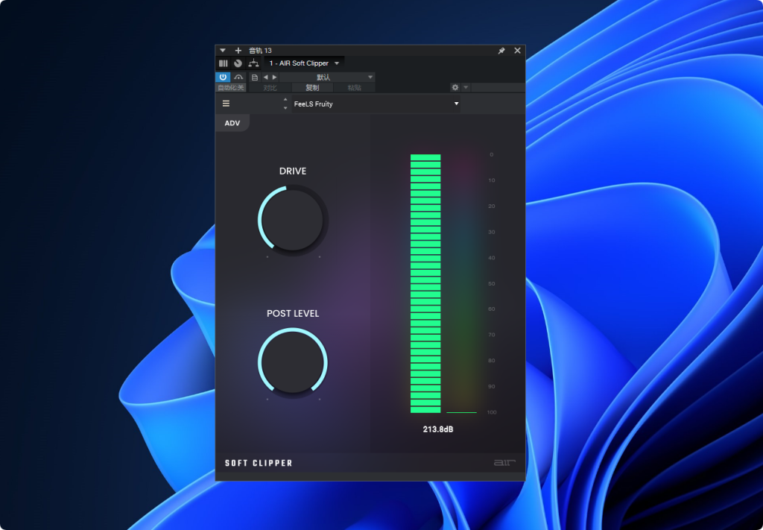Step to next plugin preset with down arrow
Image resolution: width=763 pixels, height=530 pixels.
[x=285, y=108]
